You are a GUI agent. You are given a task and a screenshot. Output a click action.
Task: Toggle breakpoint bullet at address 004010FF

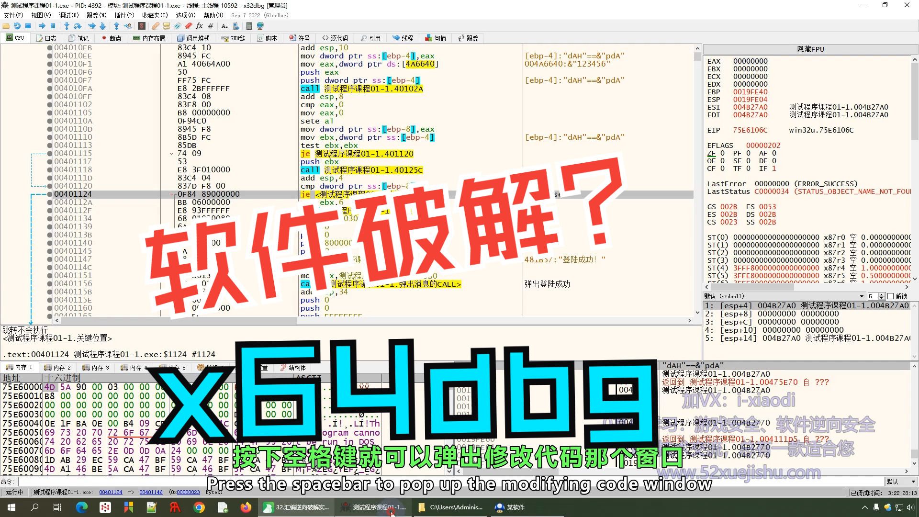click(50, 97)
